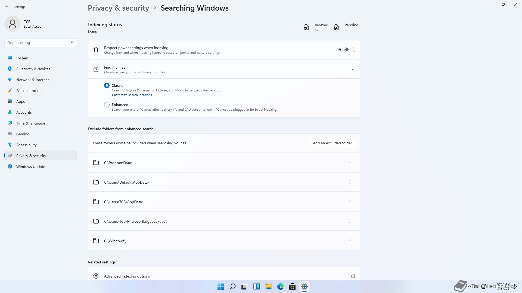Open the Customize search locations link
Viewport: 522px width, 293px height.
tap(132, 95)
